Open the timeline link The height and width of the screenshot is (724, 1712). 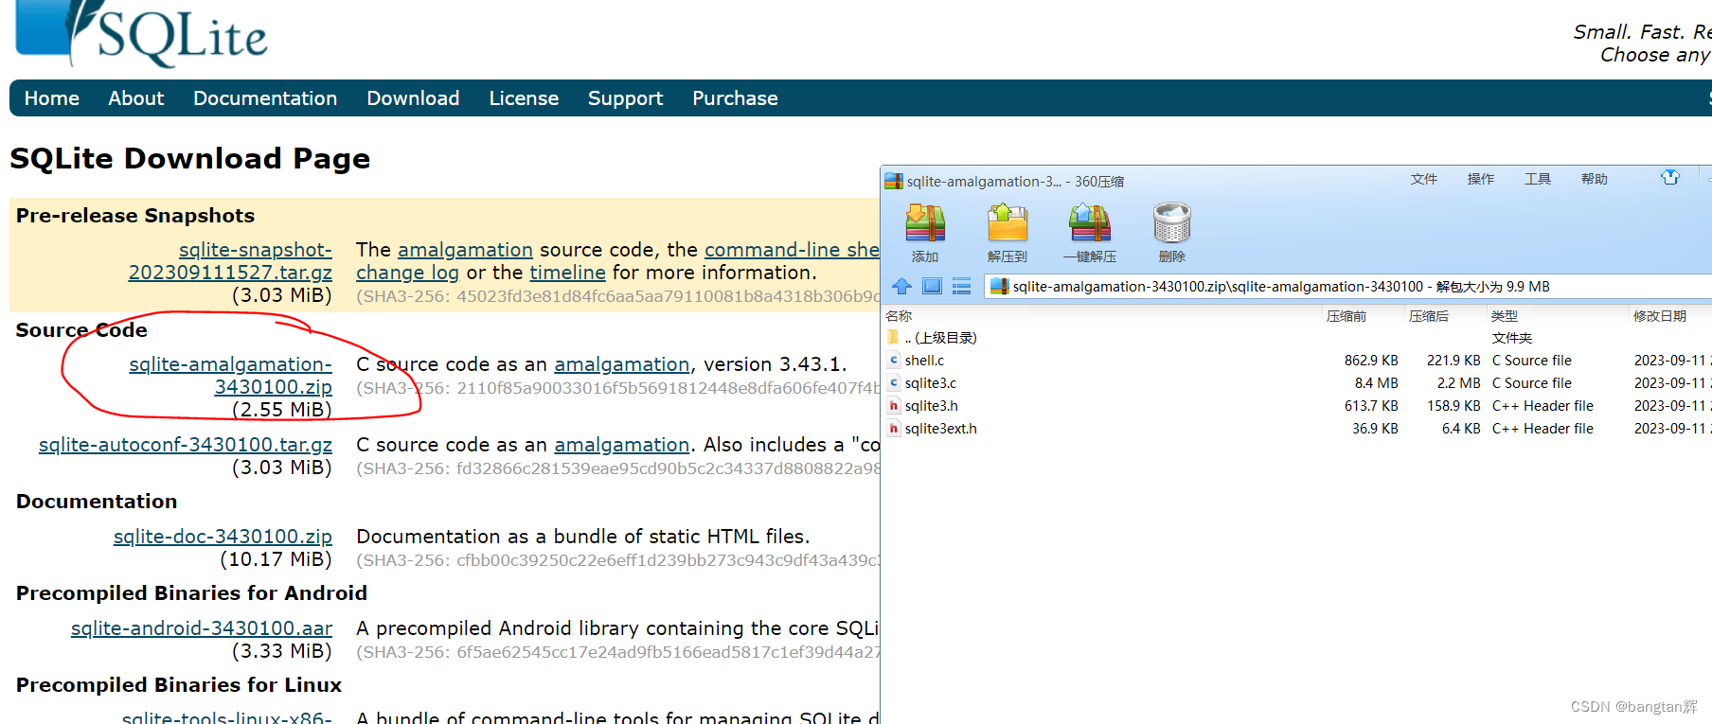567,273
